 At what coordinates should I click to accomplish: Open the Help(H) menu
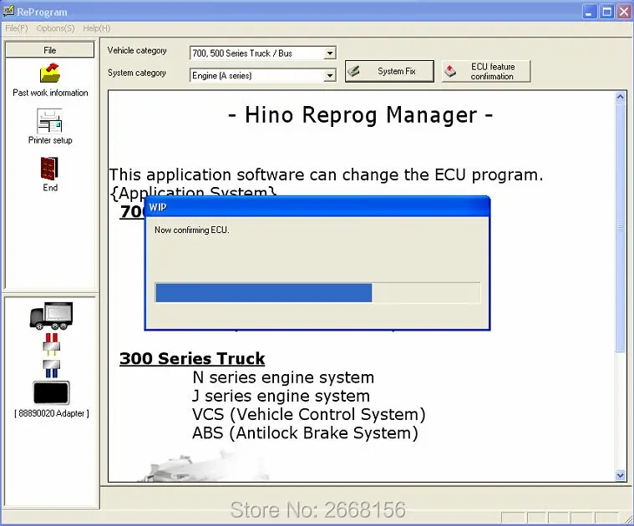[x=97, y=28]
